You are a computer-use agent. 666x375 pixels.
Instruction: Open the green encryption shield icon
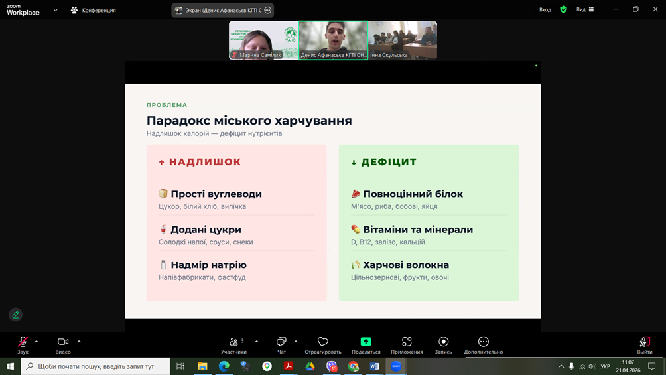click(563, 10)
